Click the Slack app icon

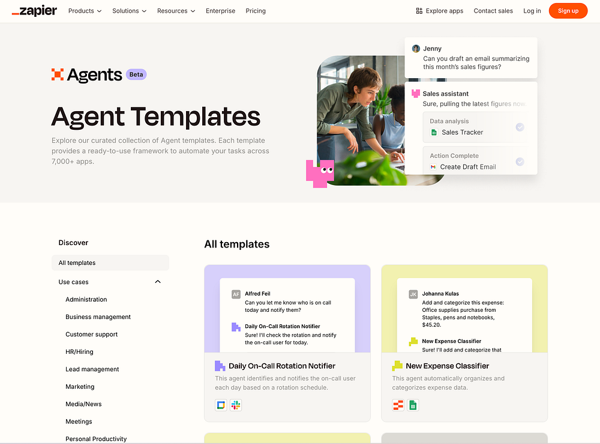[236, 405]
